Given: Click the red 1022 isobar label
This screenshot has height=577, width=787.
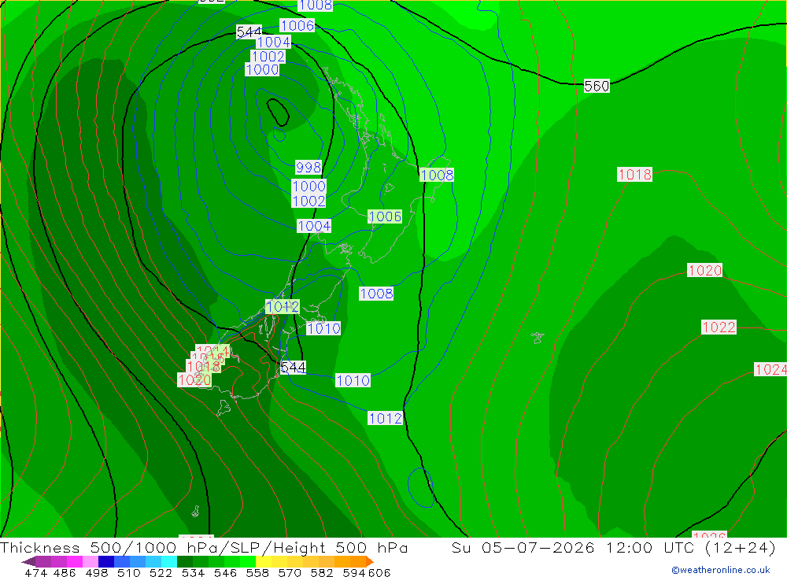Looking at the screenshot, I should [719, 327].
